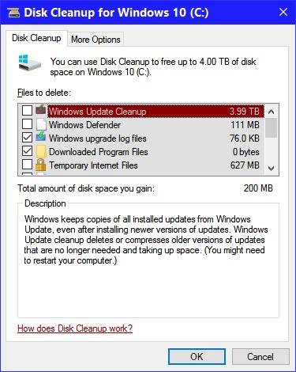296x372 pixels.
Task: Click the Downloaded Program Files folder icon
Action: (x=41, y=151)
